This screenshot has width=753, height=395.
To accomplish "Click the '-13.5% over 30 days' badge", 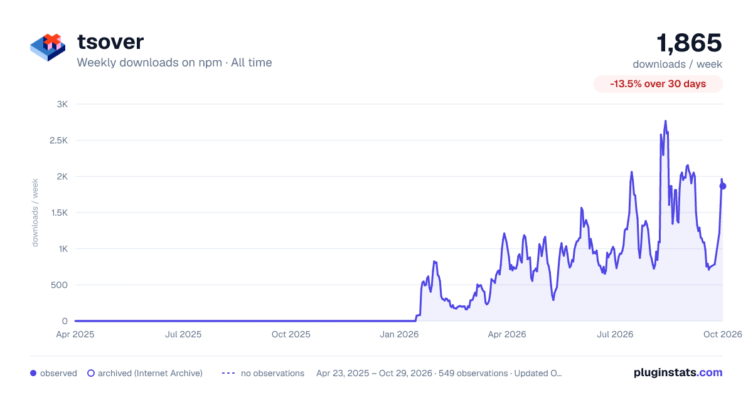I will (x=658, y=84).
